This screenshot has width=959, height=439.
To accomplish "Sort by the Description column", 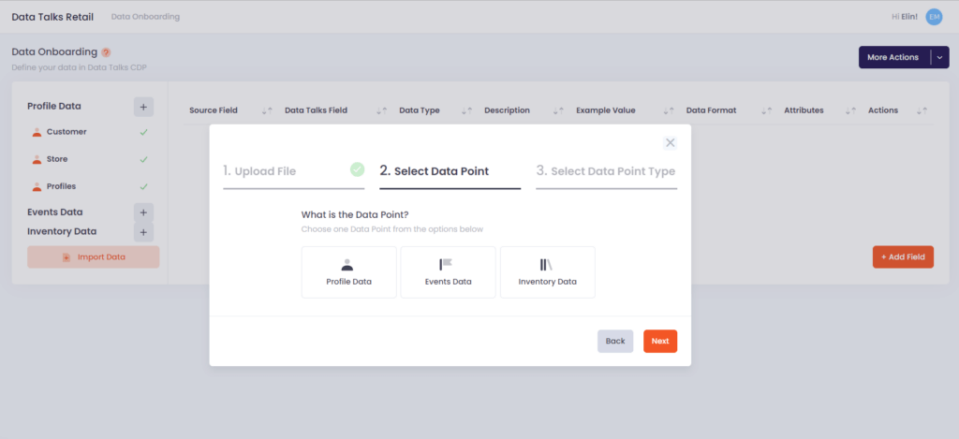I will [x=558, y=110].
